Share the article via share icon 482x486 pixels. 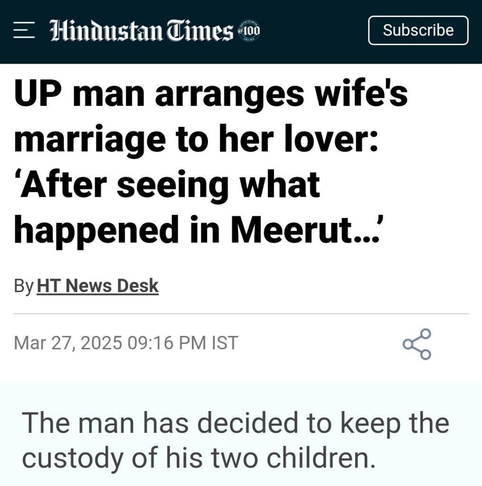[x=417, y=344]
